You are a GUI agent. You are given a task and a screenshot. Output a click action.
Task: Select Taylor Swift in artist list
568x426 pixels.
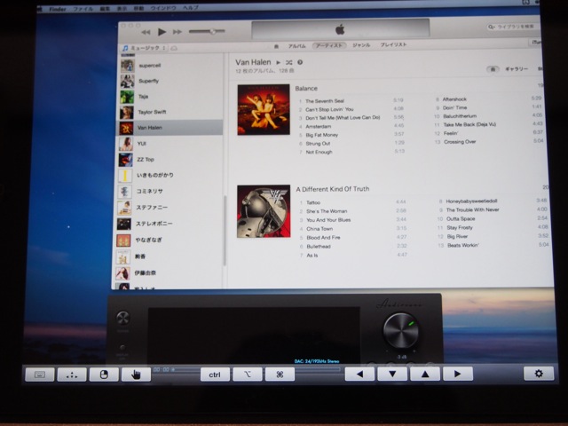click(170, 113)
